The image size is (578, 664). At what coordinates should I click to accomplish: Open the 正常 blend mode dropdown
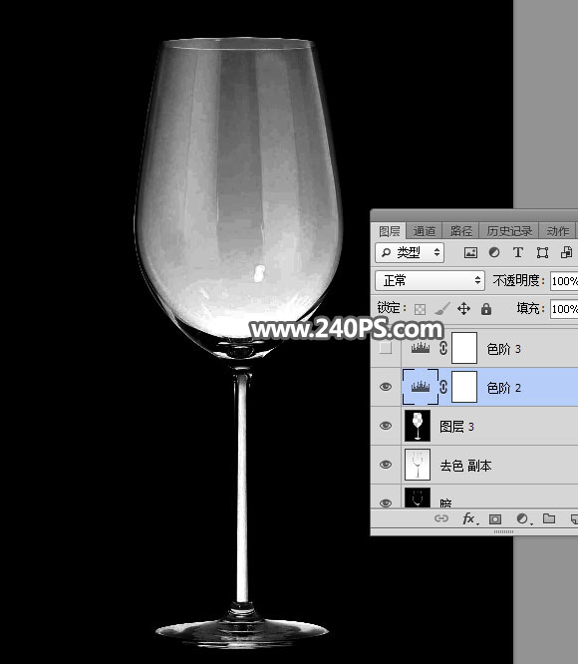pyautogui.click(x=430, y=280)
